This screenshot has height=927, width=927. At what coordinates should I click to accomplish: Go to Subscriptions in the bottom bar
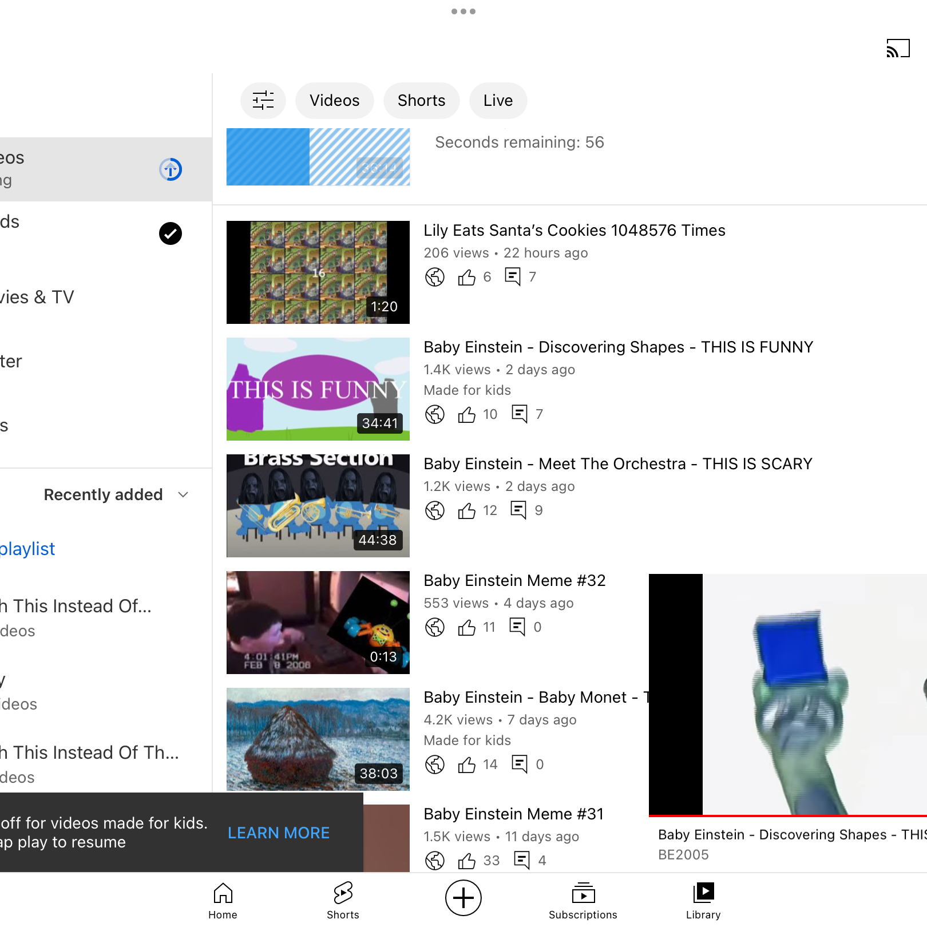583,900
